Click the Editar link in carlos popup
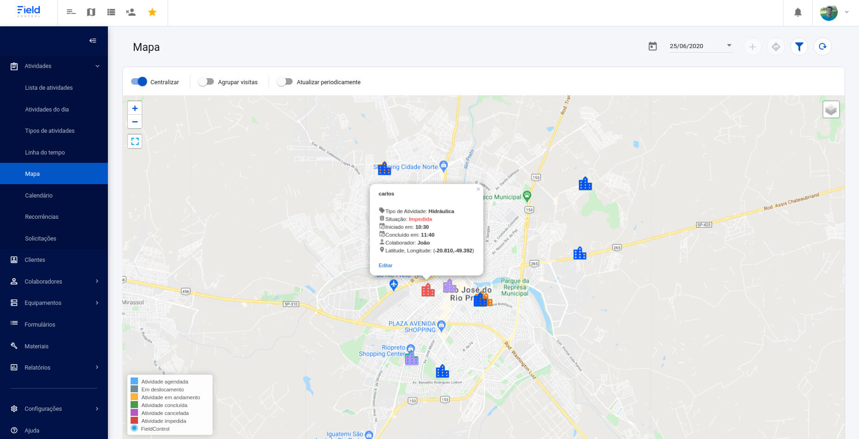Screen dimensions: 859x439 [x=385, y=265]
